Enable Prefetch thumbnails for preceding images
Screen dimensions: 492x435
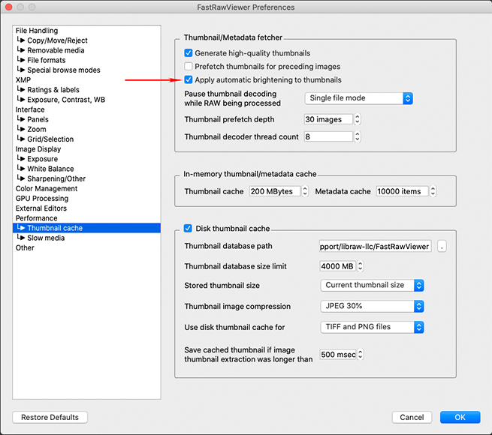click(189, 67)
